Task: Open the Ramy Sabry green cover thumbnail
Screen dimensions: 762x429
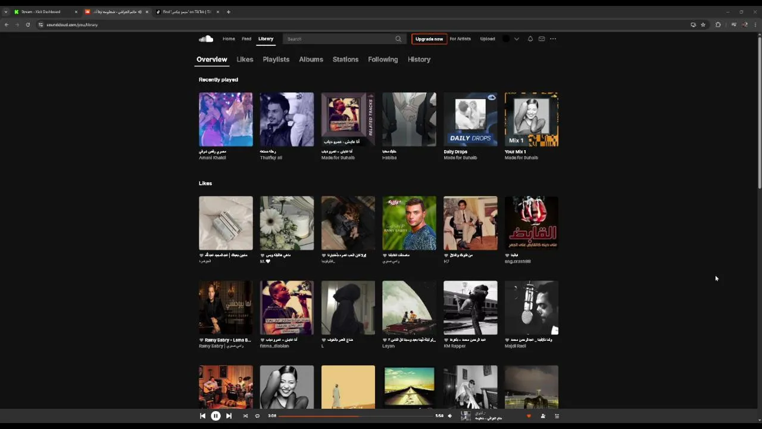Action: pyautogui.click(x=409, y=223)
